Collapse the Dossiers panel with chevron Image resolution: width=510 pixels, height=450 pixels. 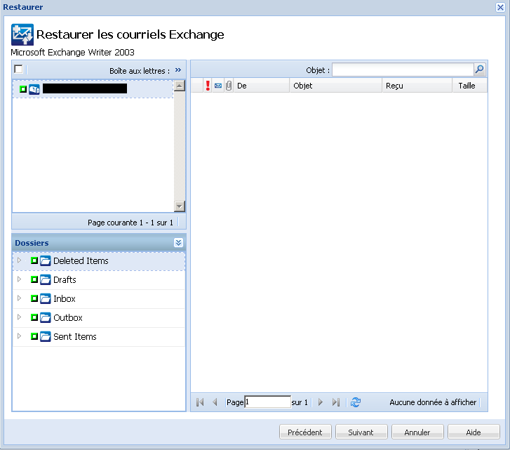pyautogui.click(x=178, y=242)
